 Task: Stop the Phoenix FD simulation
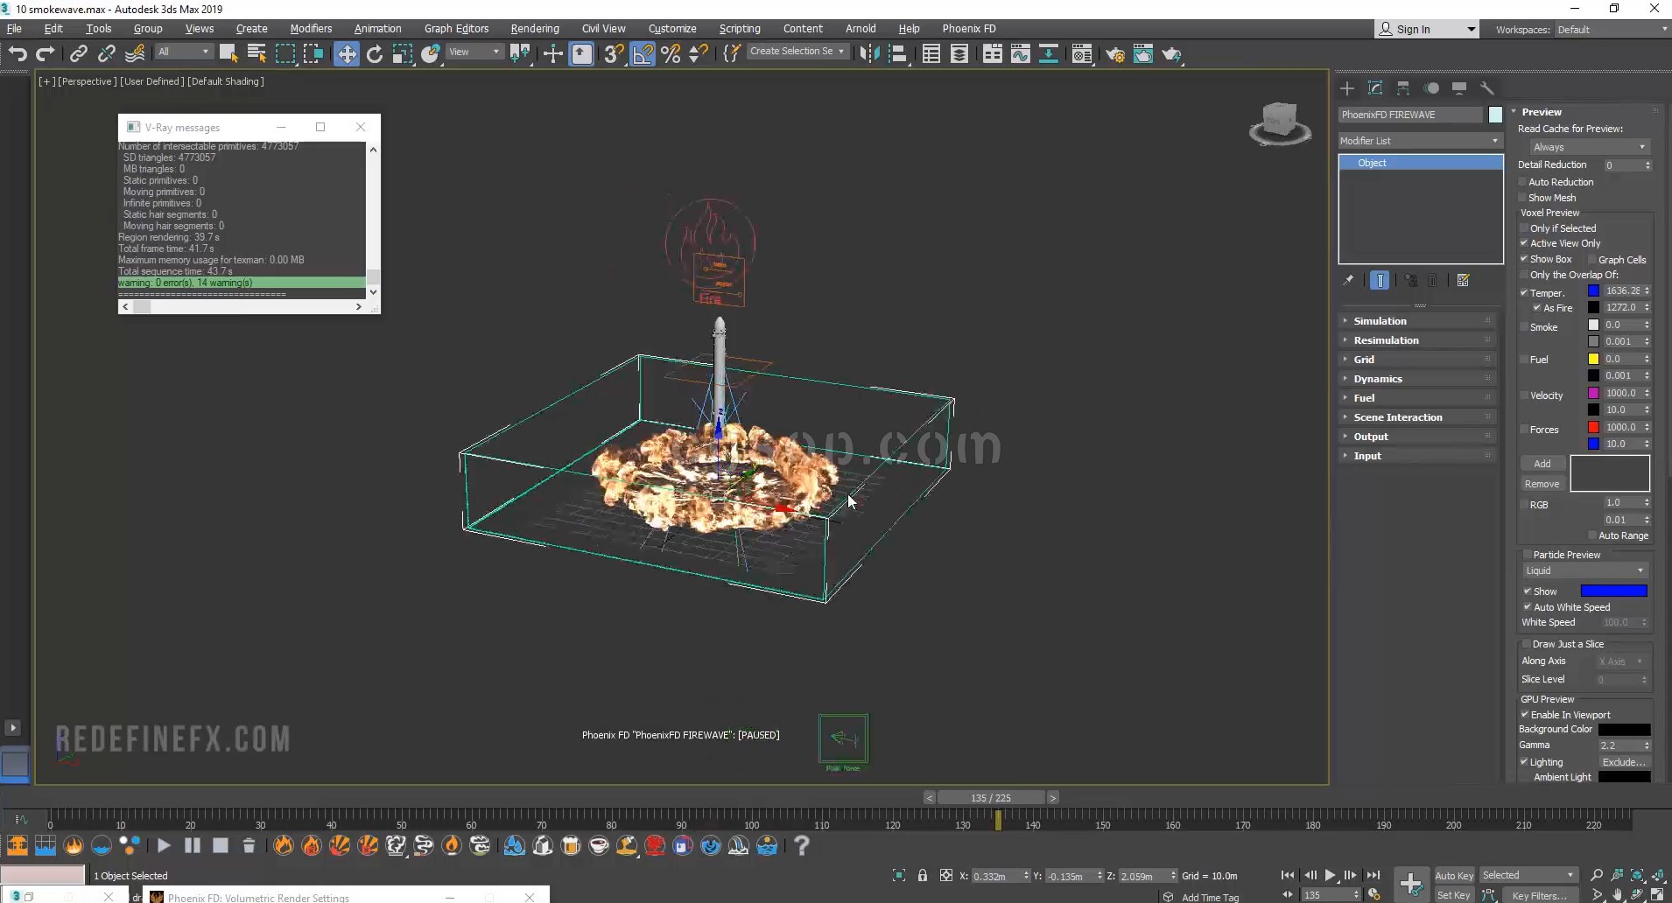pyautogui.click(x=221, y=845)
